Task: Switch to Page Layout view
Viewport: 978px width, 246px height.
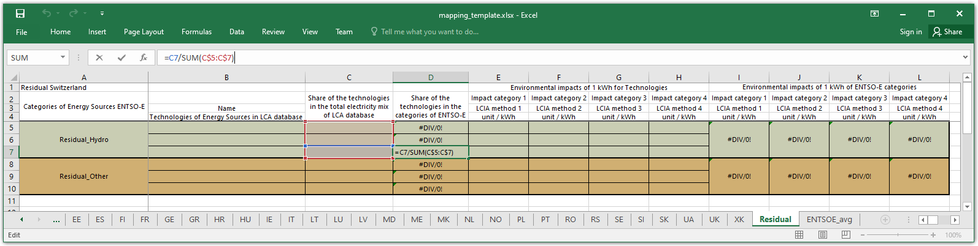Action: coord(823,235)
